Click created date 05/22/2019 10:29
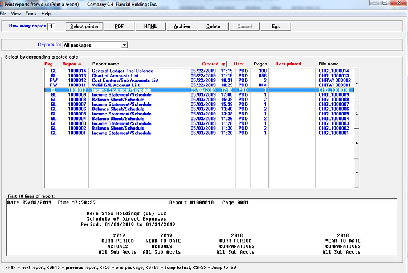The width and height of the screenshot is (408, 273). (211, 85)
